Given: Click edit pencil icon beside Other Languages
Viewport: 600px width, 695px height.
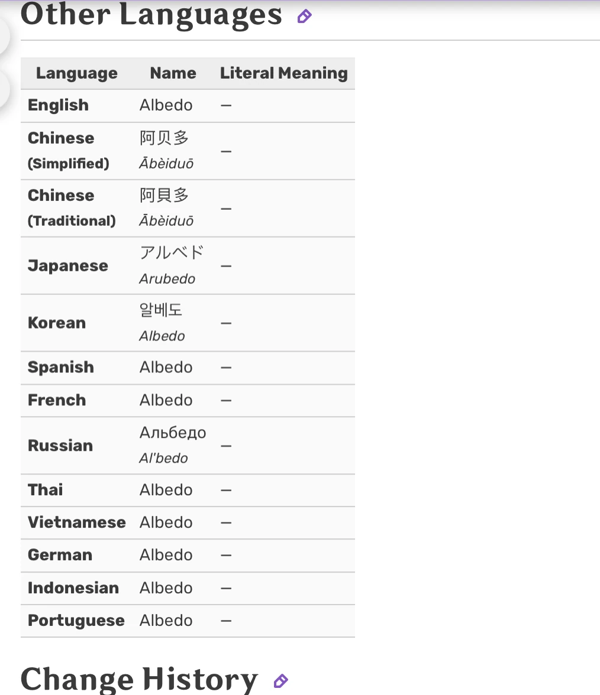Looking at the screenshot, I should [x=304, y=17].
